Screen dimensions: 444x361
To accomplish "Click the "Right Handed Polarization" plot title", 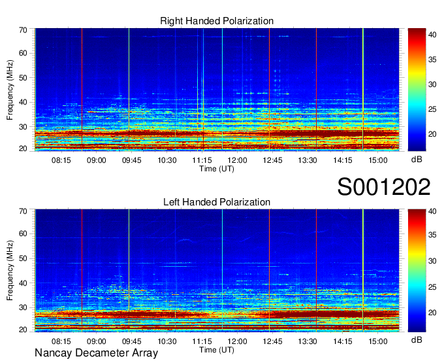I will (217, 21).
